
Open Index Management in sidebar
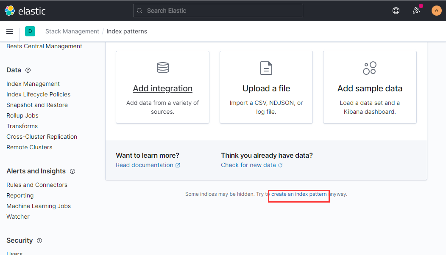point(33,84)
